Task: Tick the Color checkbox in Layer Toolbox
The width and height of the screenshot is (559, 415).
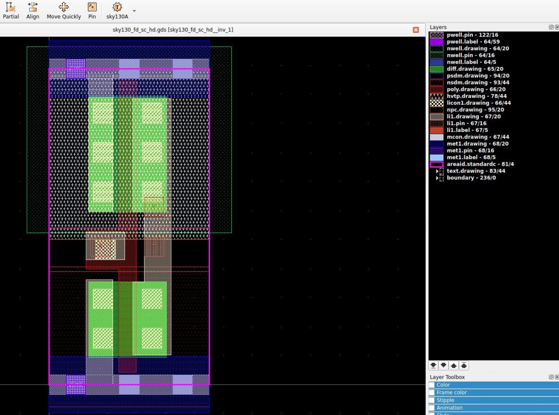Action: pos(432,385)
